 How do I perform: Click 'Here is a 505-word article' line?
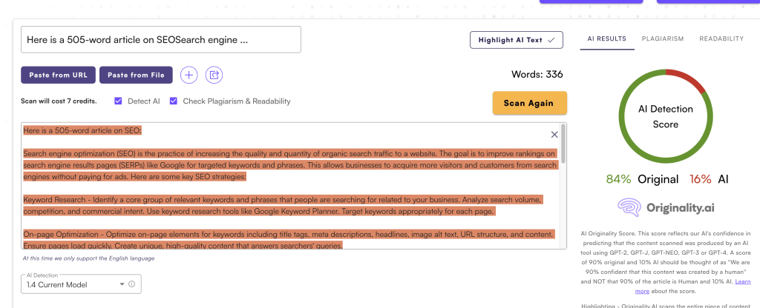click(82, 130)
